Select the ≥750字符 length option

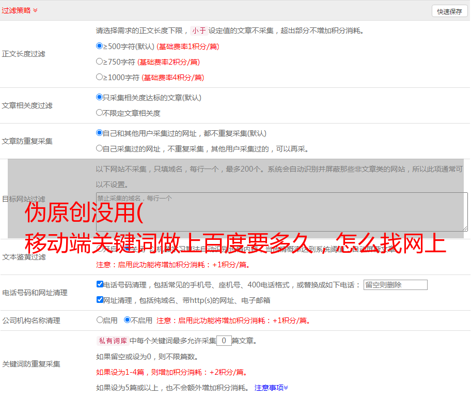coord(100,62)
